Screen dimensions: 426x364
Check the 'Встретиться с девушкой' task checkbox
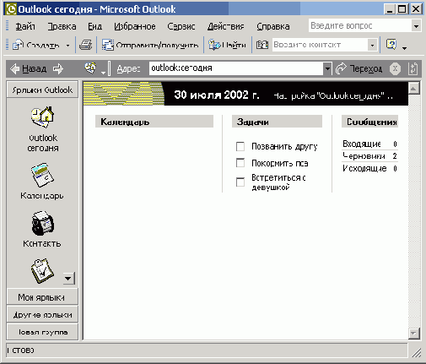[x=240, y=182]
